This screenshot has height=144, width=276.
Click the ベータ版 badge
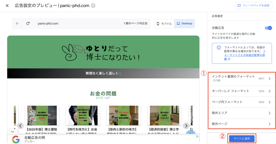216,80
